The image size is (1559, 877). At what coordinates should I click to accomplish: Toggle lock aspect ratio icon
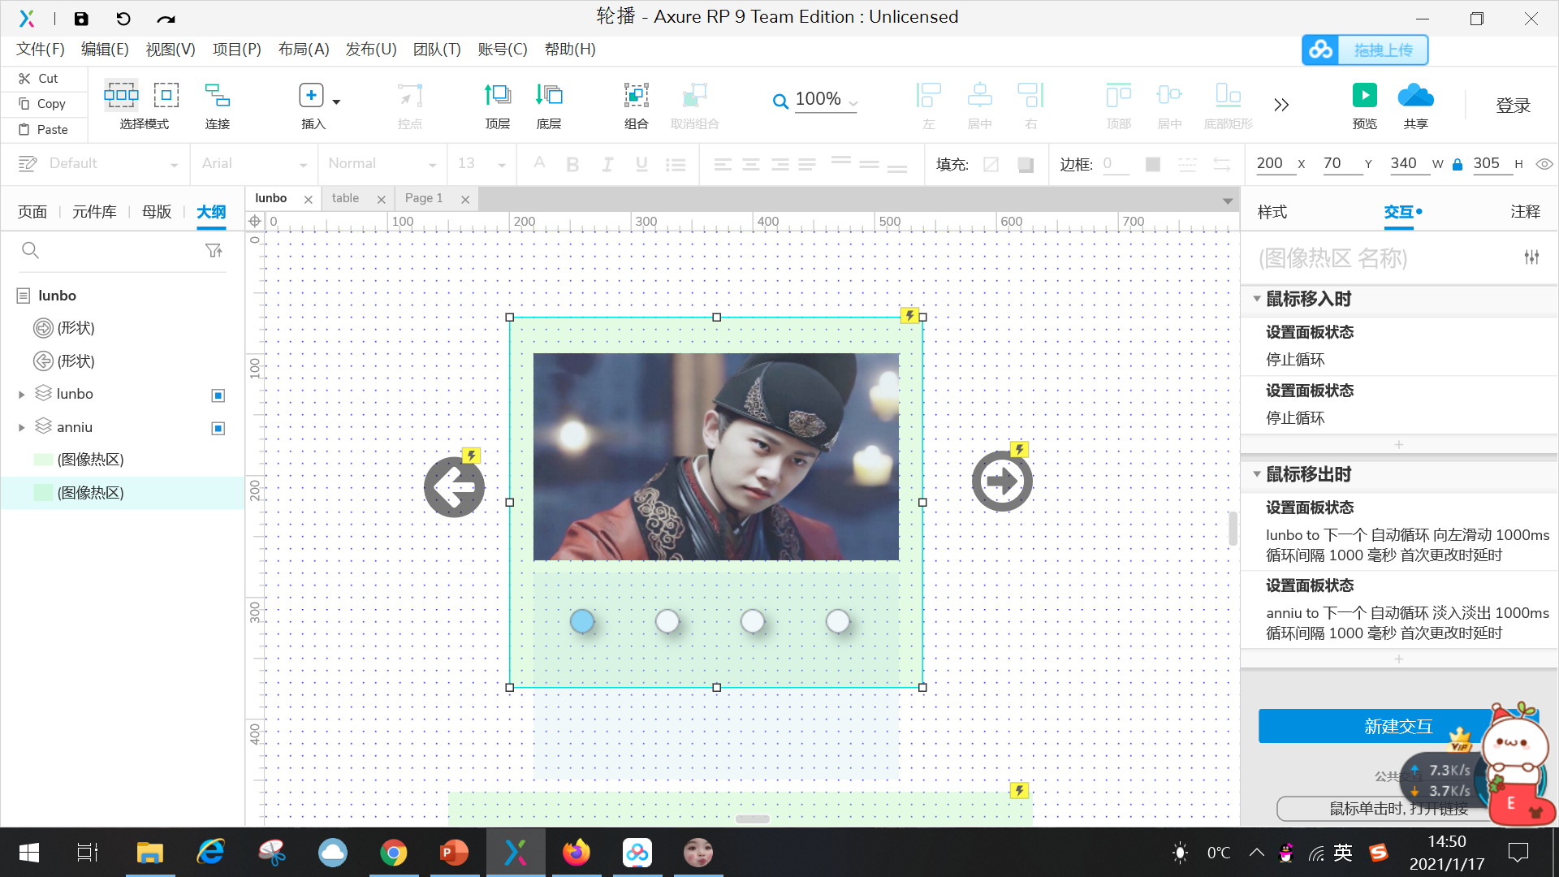pyautogui.click(x=1458, y=165)
